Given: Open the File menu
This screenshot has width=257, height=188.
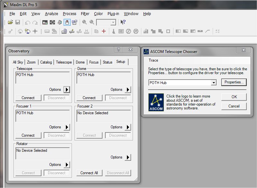Looking at the screenshot, I should coord(12,14).
